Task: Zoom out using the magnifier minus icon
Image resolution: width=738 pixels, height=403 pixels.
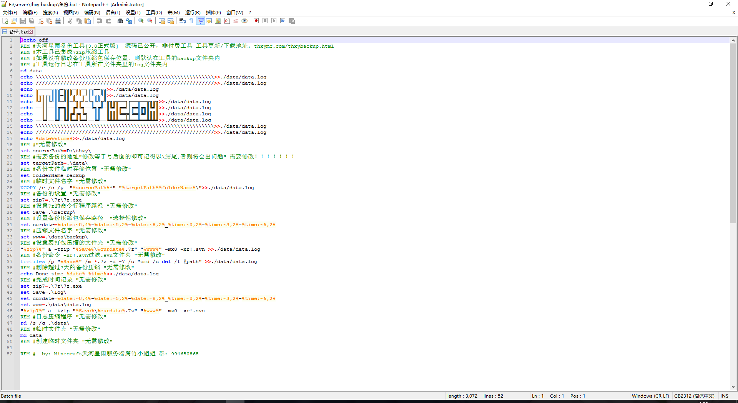Action: 150,21
